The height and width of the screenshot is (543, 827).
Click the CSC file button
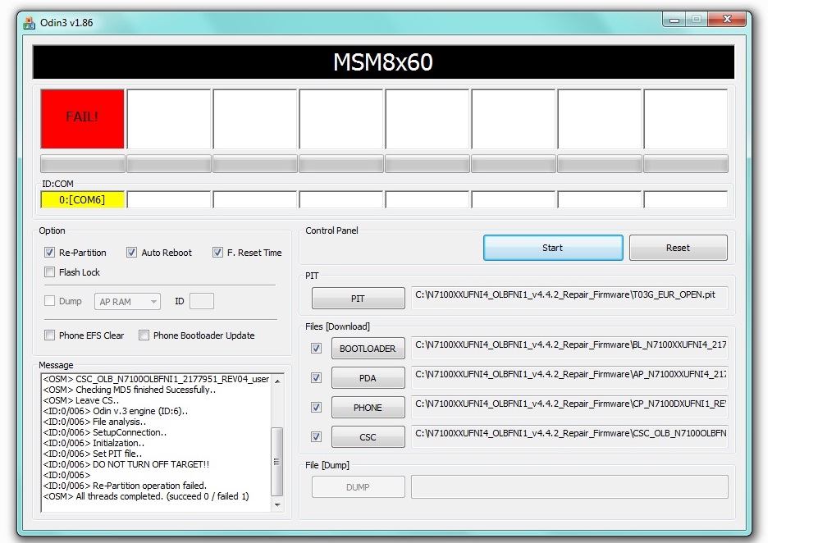[368, 437]
